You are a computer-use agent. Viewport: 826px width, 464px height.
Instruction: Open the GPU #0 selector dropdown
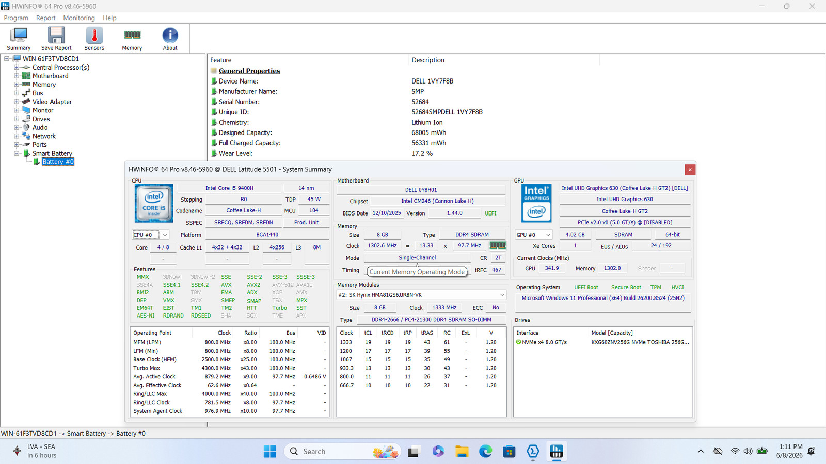534,235
